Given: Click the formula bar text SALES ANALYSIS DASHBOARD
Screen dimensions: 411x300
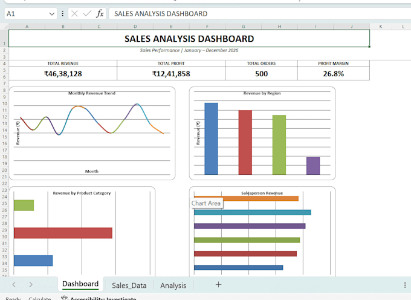Looking at the screenshot, I should pyautogui.click(x=161, y=14).
